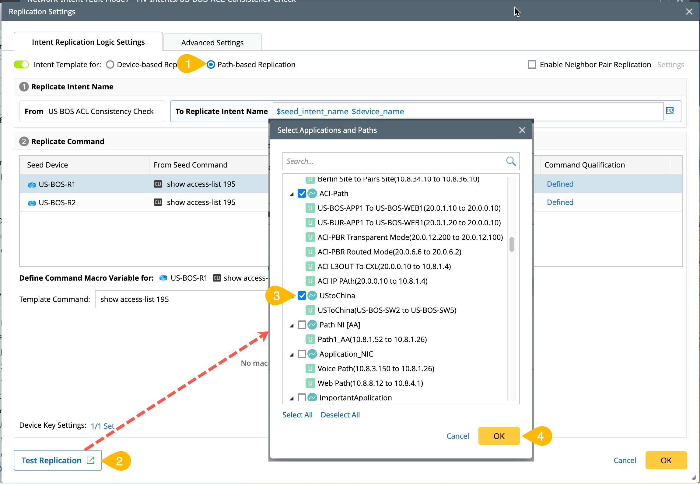Check the Application_NIC checkbox
700x484 pixels.
point(302,354)
